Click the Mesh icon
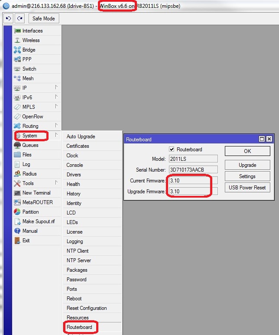The height and width of the screenshot is (335, 279). (17, 78)
